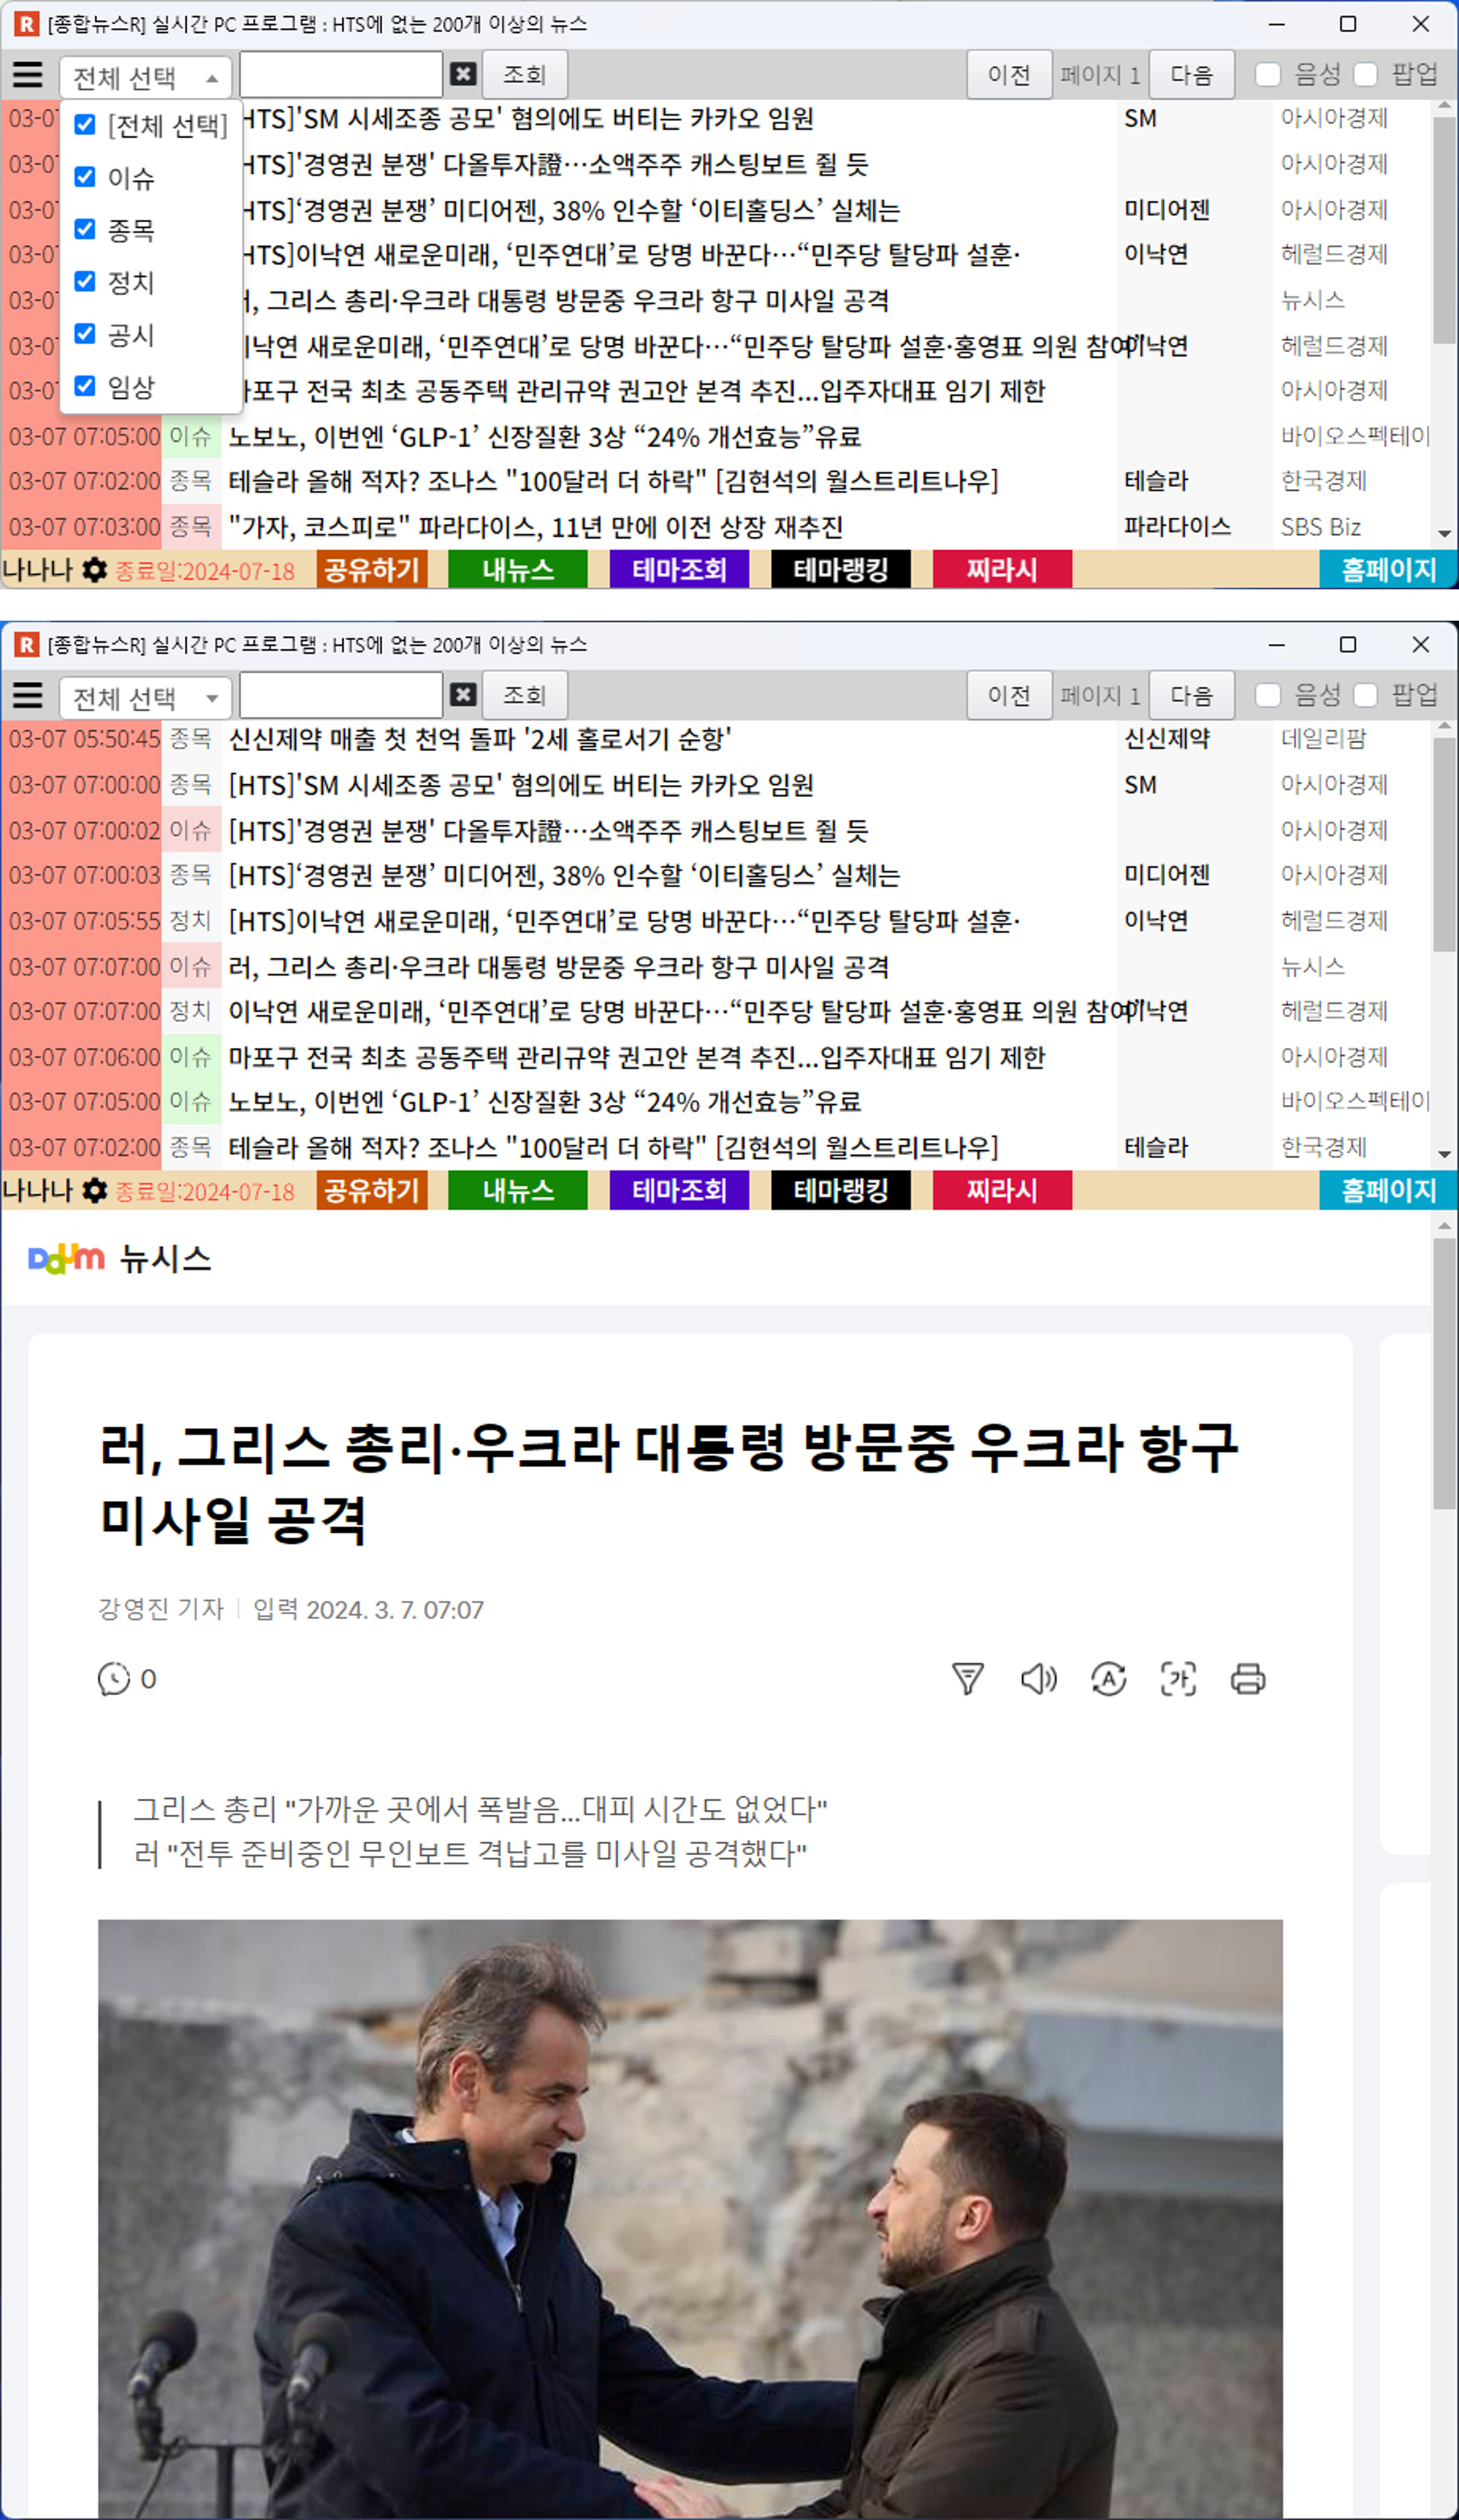The image size is (1459, 2520).
Task: Enable 팝업 checkbox in article window
Action: coord(1365,695)
